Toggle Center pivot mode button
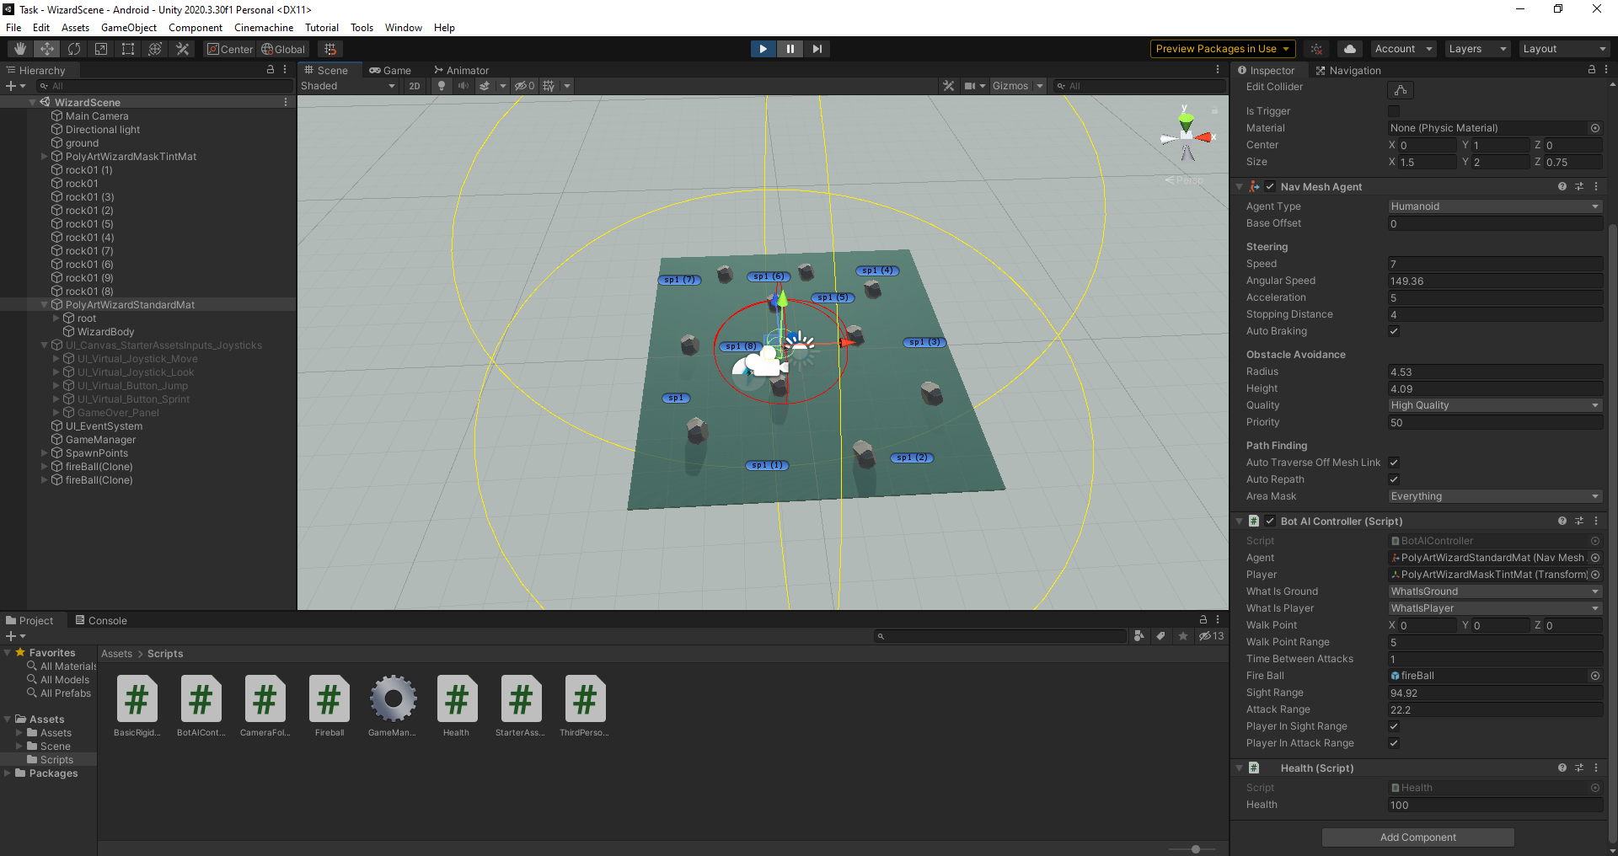This screenshot has height=856, width=1618. (230, 49)
